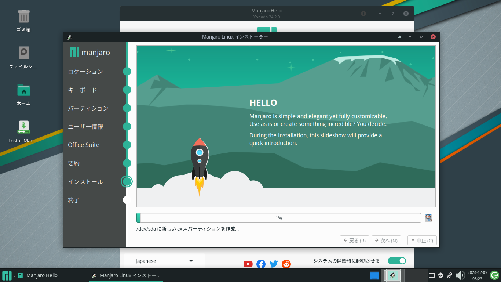501x282 pixels.
Task: Select the 終了 step in the installer sidebar
Action: (74, 200)
